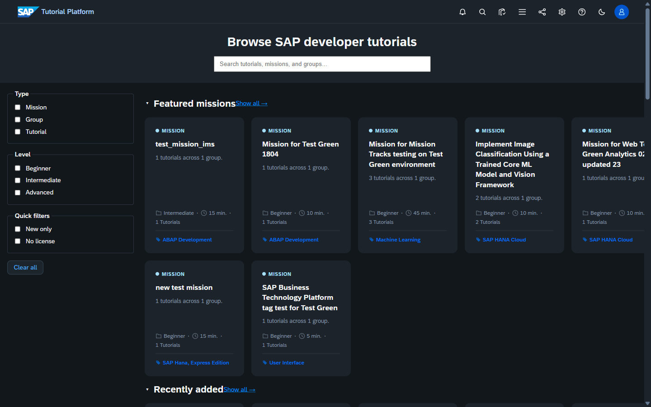This screenshot has width=651, height=407.
Task: Toggle the No license quick filter
Action: 18,241
